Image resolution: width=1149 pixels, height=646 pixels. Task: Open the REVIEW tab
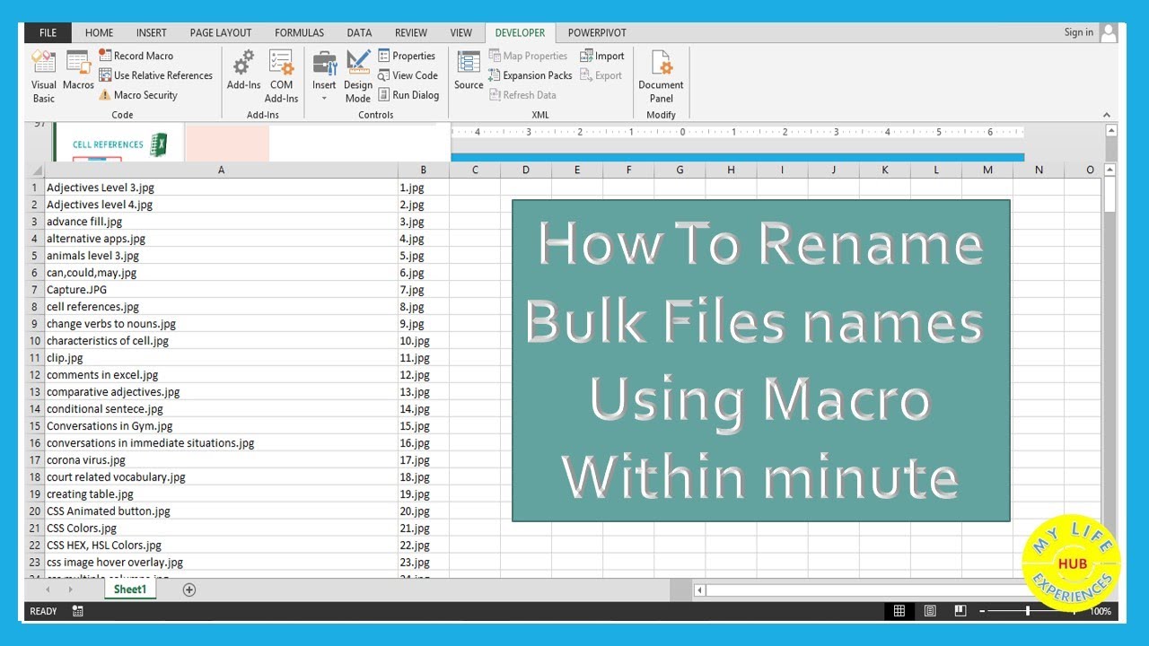(x=411, y=33)
